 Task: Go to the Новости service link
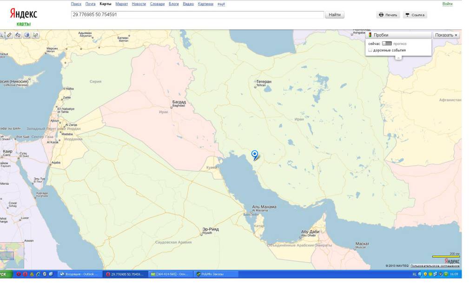pyautogui.click(x=139, y=4)
